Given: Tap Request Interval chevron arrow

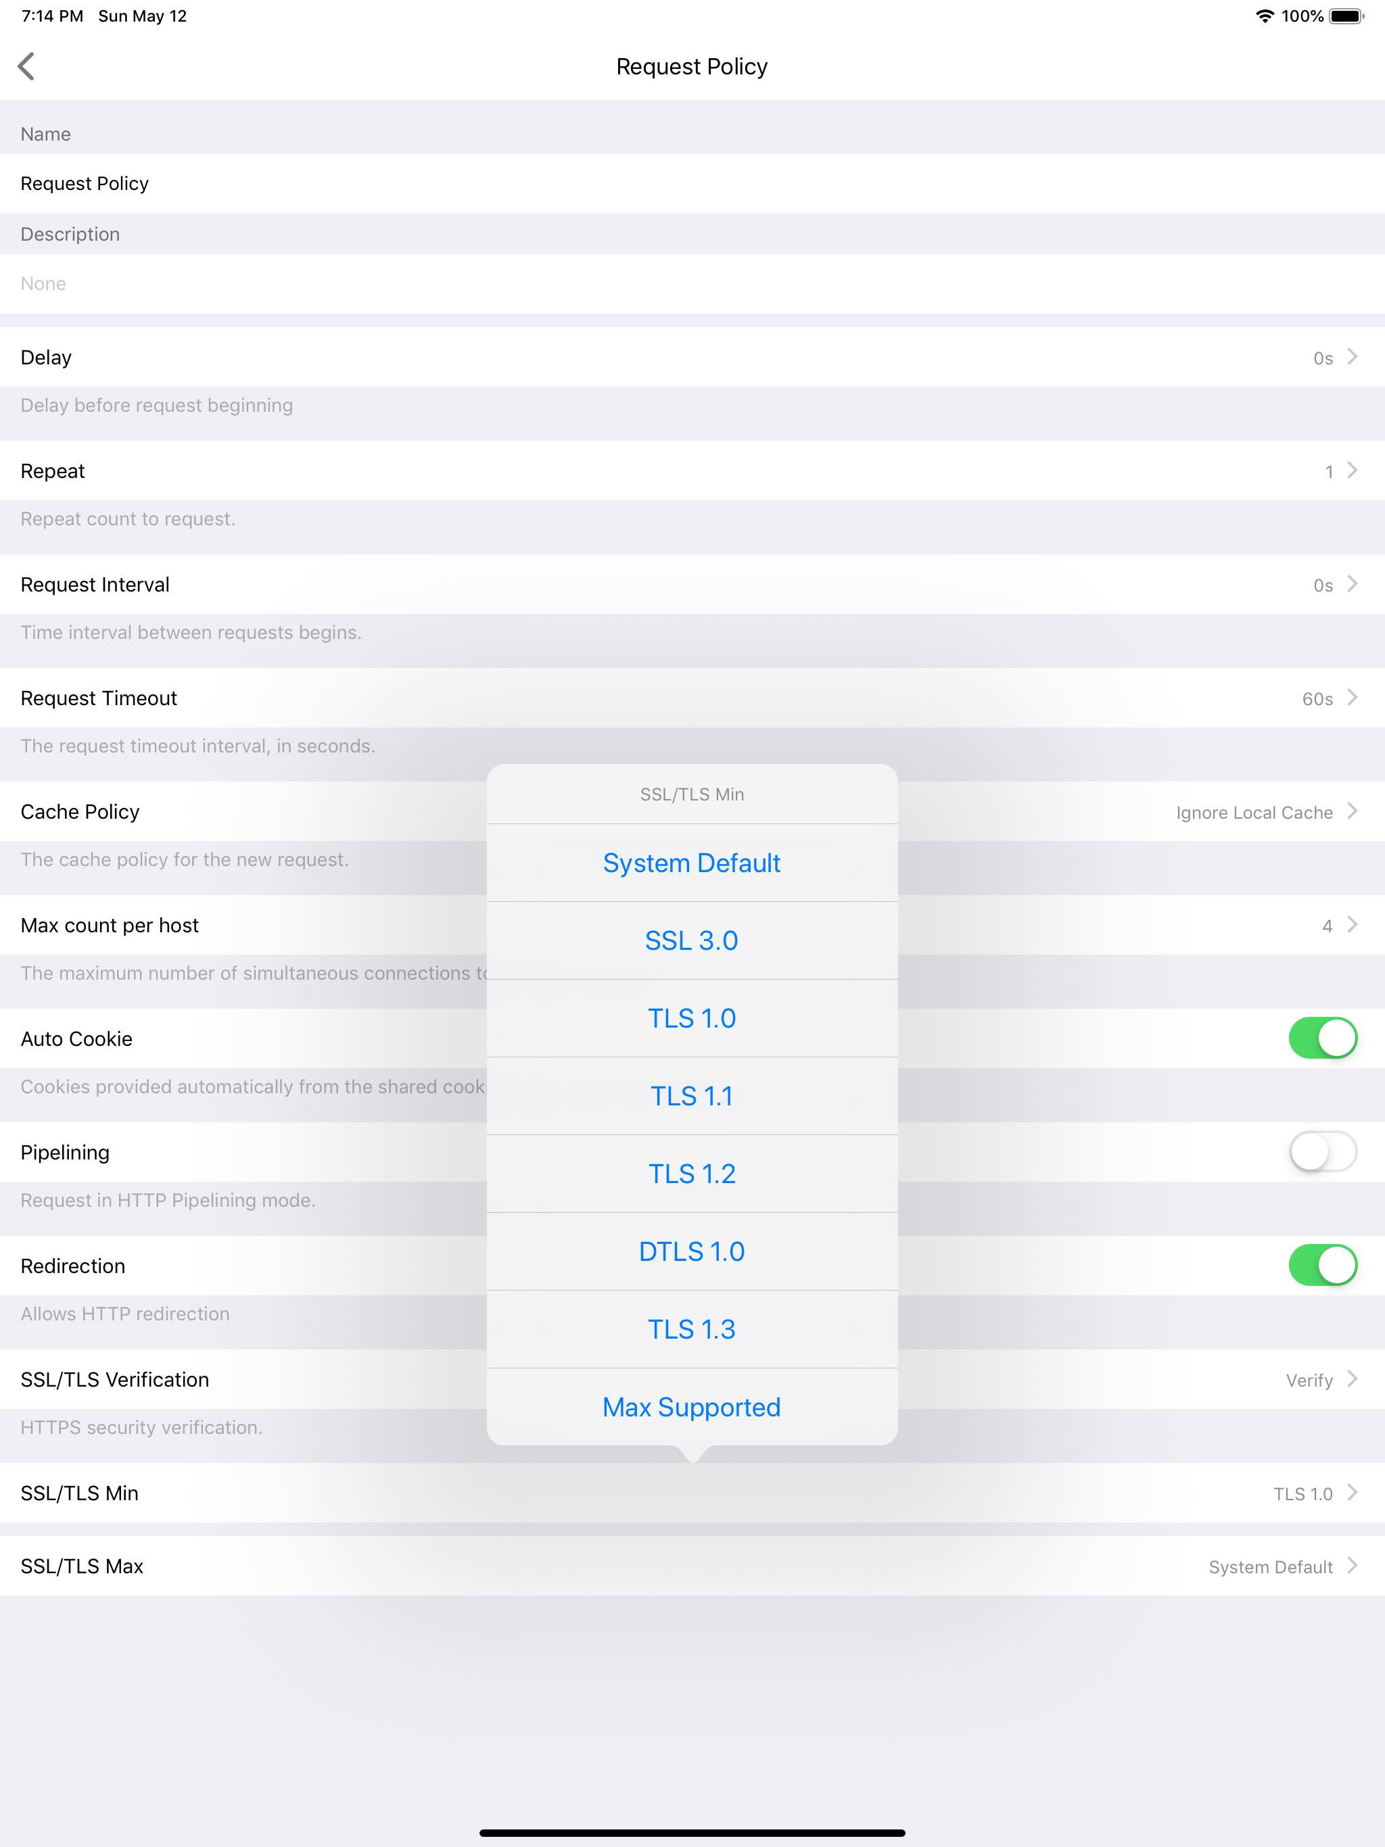Looking at the screenshot, I should pos(1352,585).
